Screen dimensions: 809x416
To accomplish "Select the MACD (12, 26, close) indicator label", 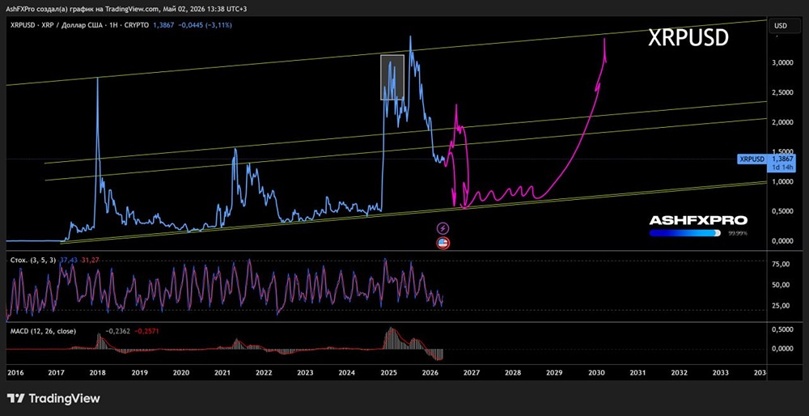I will [44, 331].
